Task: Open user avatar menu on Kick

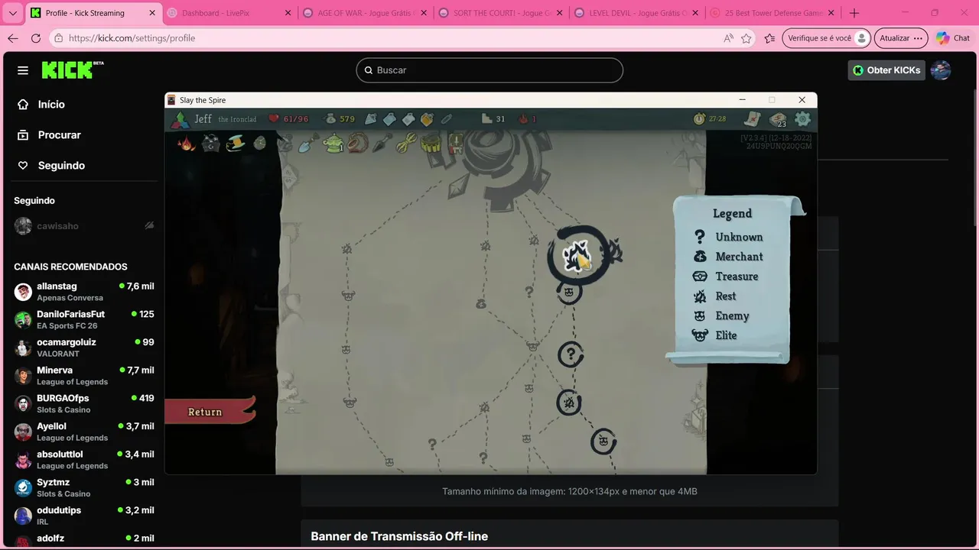Action: (x=941, y=70)
